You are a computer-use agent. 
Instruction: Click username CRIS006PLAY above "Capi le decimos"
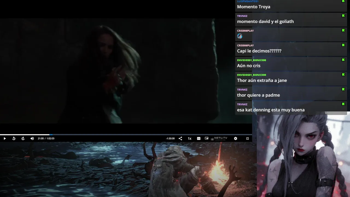[x=245, y=45]
